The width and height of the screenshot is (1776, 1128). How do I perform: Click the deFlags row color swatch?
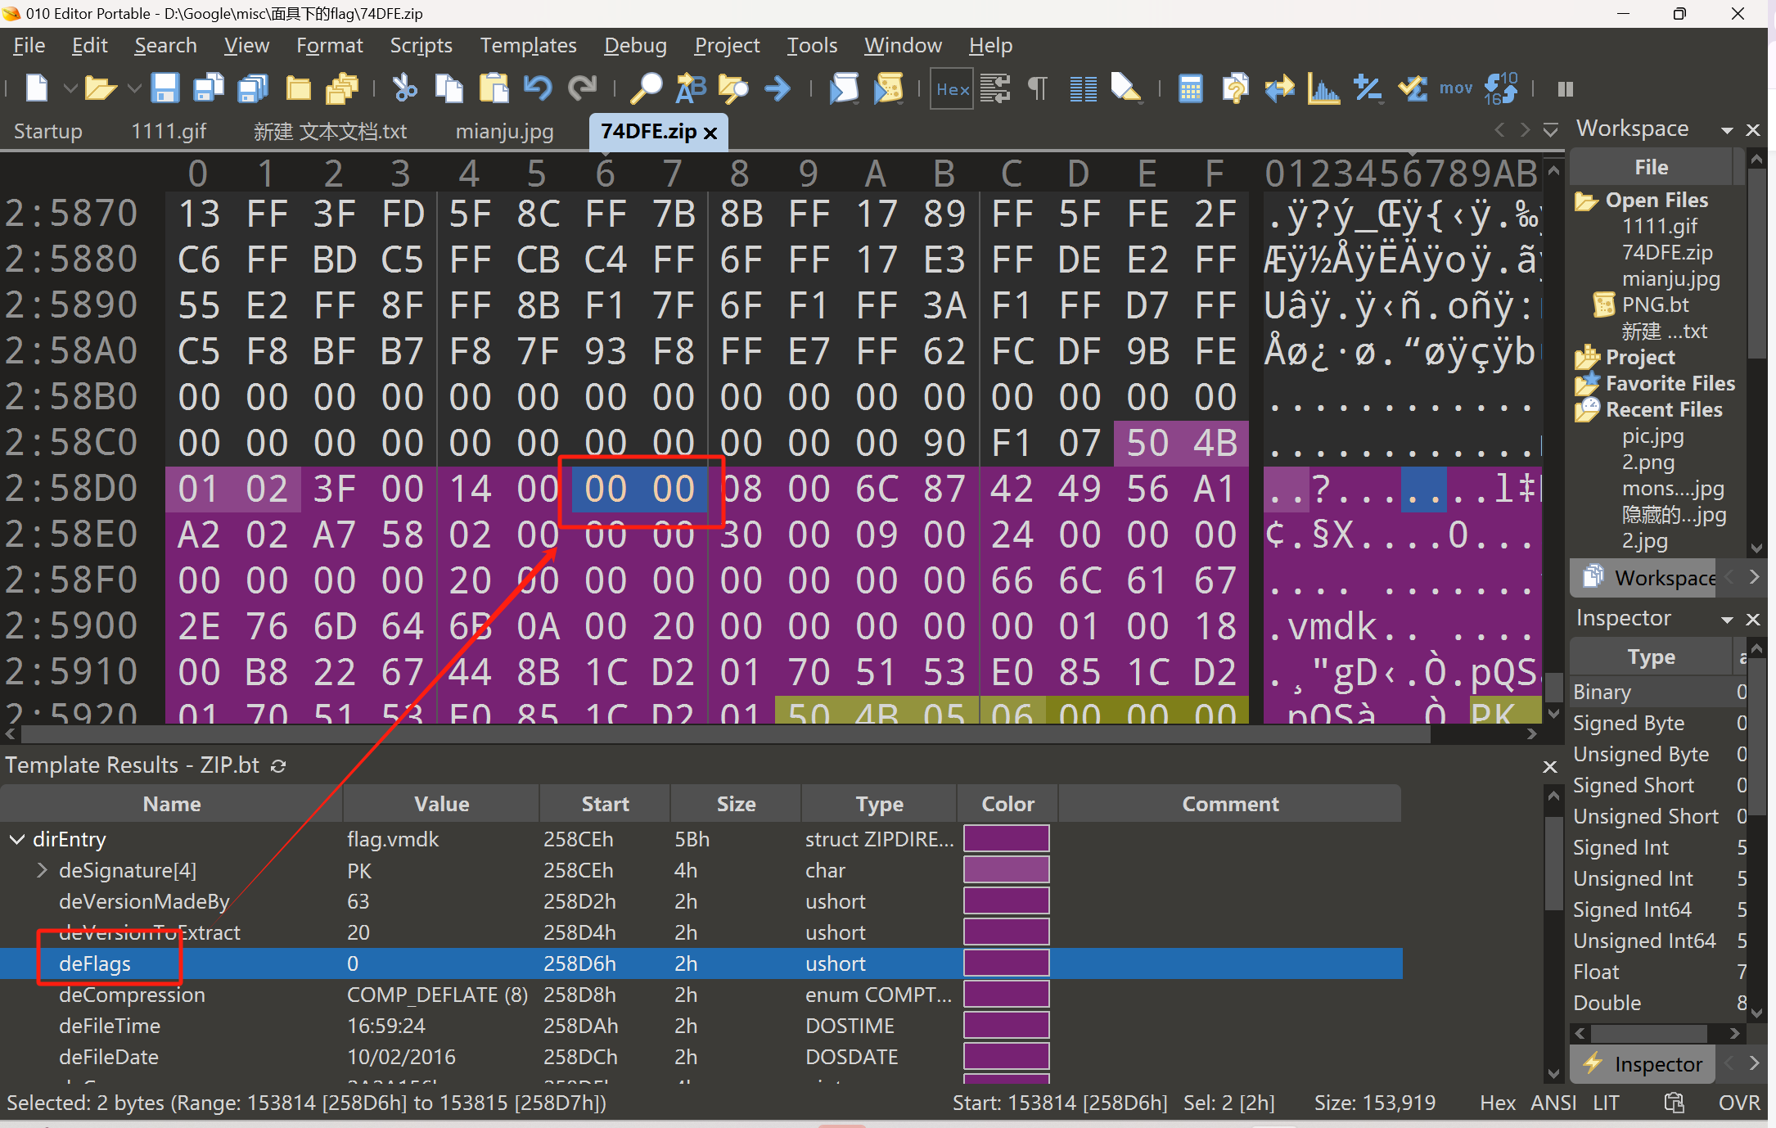[1006, 963]
